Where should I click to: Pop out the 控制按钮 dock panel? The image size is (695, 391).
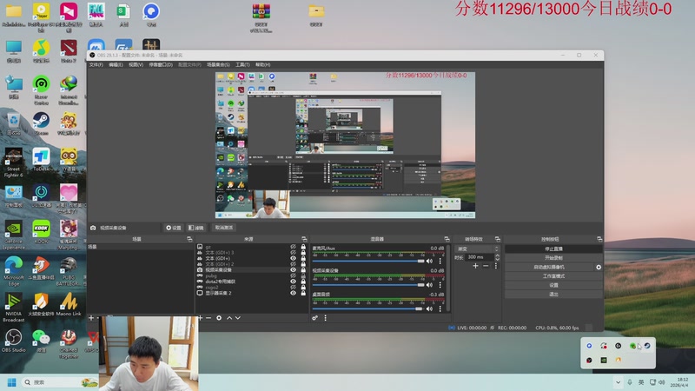coord(599,239)
